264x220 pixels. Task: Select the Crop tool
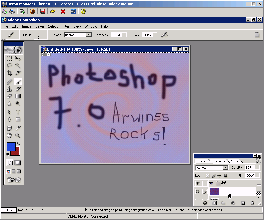tap(10, 73)
